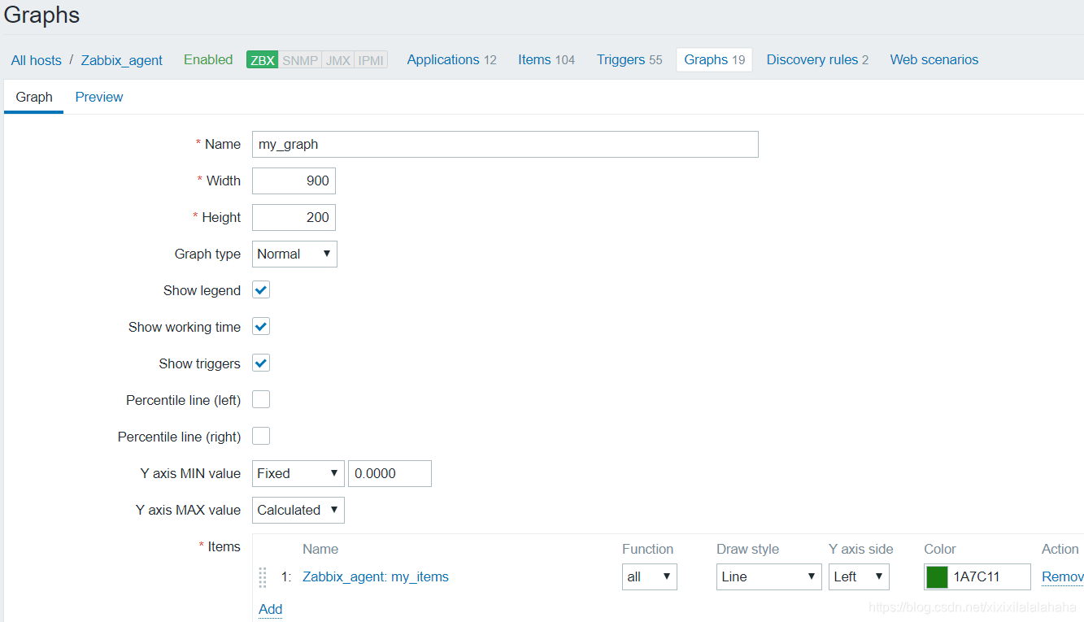The height and width of the screenshot is (622, 1084).
Task: Open the Graph type dropdown
Action: point(294,254)
